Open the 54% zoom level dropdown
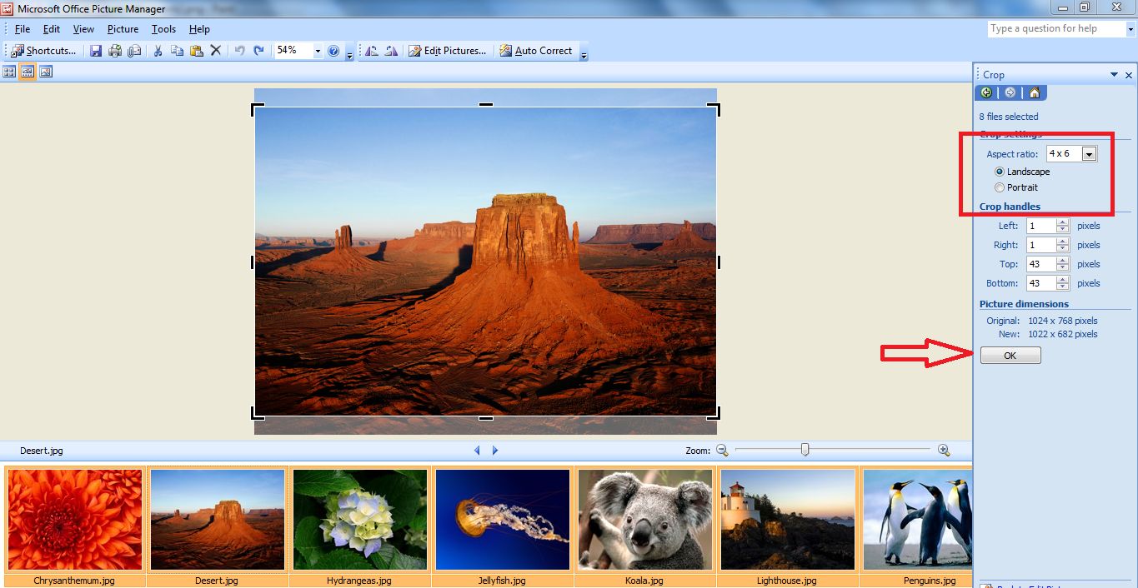Screen dimensions: 1138x588 tap(318, 51)
